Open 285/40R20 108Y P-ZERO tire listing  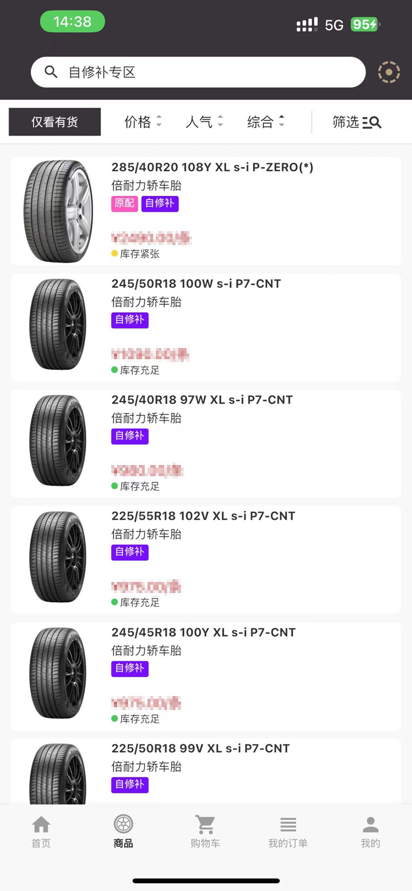(212, 167)
